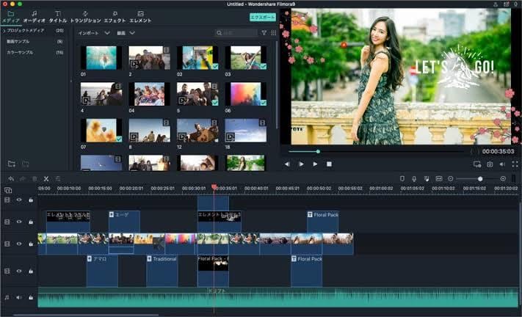
Task: Switch to the タイトル tab
Action: pos(58,17)
